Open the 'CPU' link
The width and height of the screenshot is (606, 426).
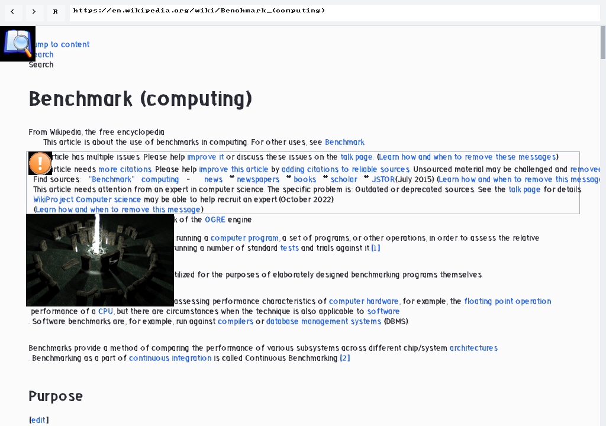(105, 312)
